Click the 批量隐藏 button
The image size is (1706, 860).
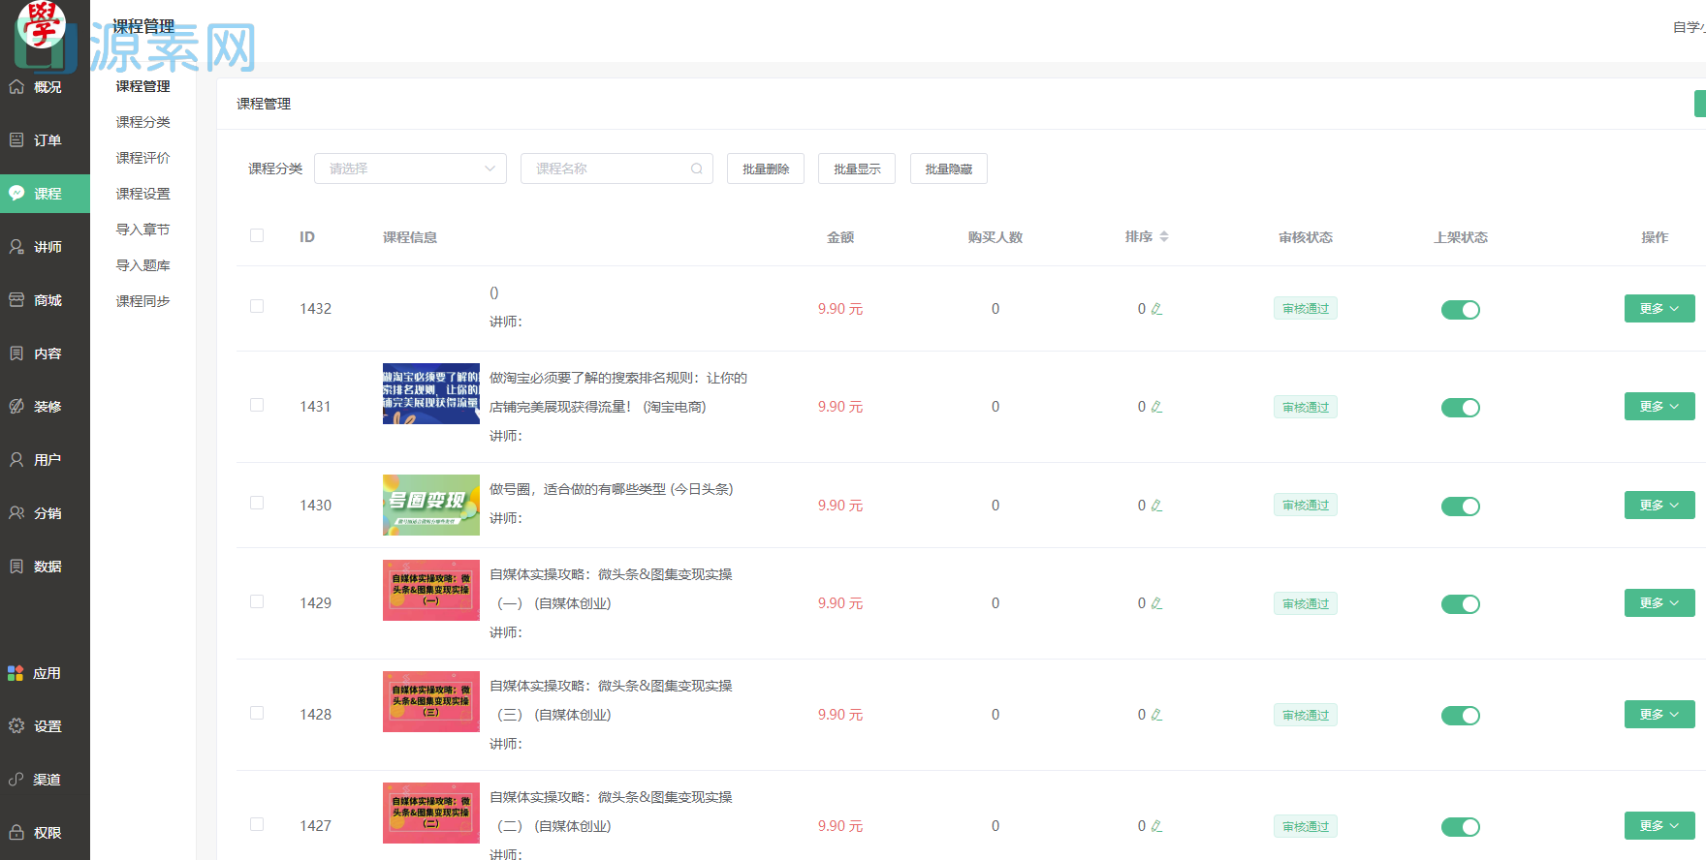pos(949,169)
